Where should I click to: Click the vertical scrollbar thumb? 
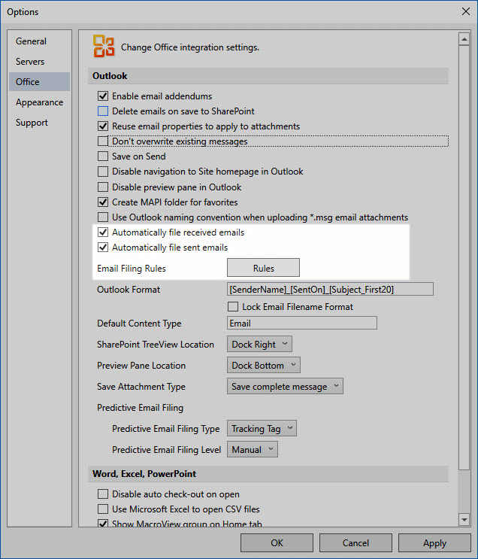tap(464, 258)
